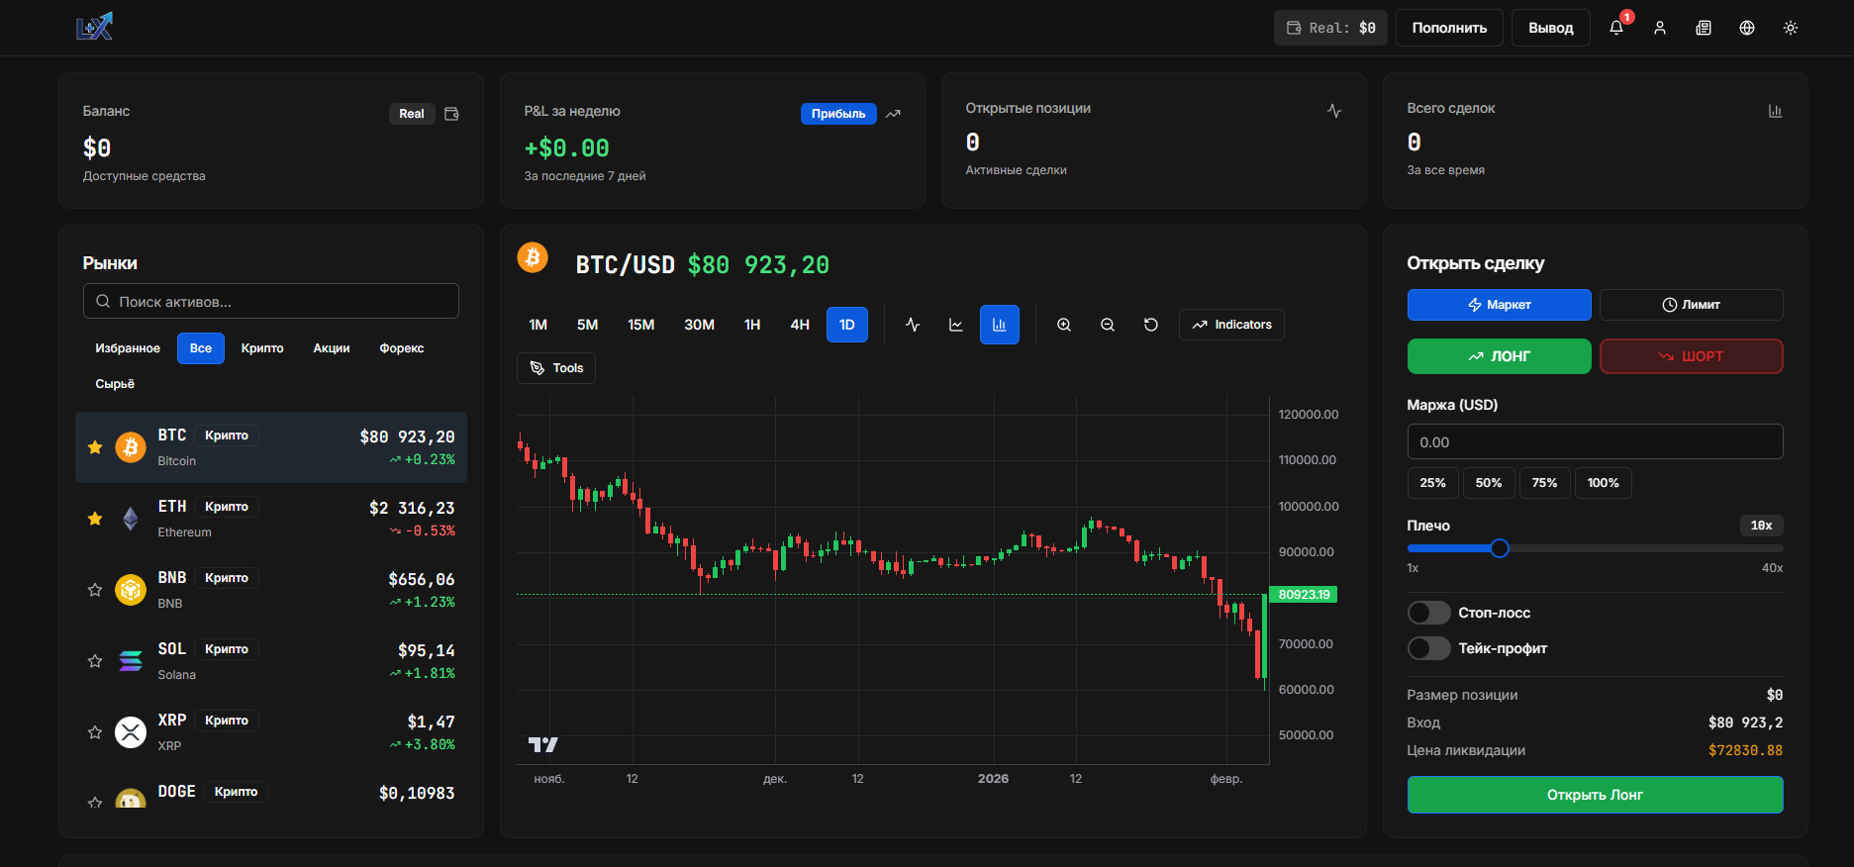Add BNB to favorites star
The width and height of the screenshot is (1854, 867).
95,590
